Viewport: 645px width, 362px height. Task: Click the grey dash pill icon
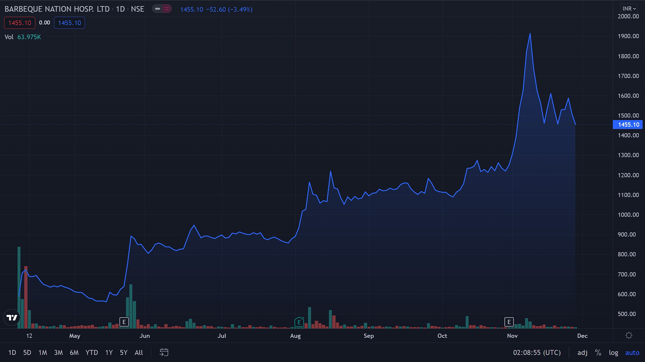pos(157,9)
